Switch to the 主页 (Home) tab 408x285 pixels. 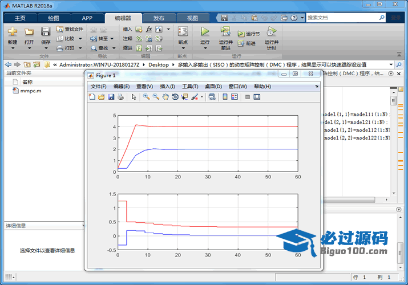pyautogui.click(x=20, y=18)
